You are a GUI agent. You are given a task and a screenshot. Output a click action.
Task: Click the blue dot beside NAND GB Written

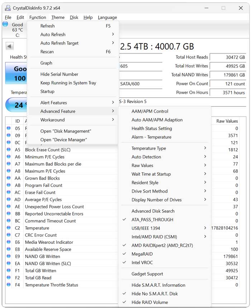[x=8, y=256]
